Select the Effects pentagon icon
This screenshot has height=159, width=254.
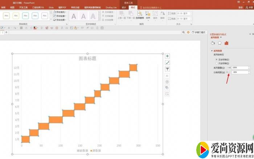point(220,43)
